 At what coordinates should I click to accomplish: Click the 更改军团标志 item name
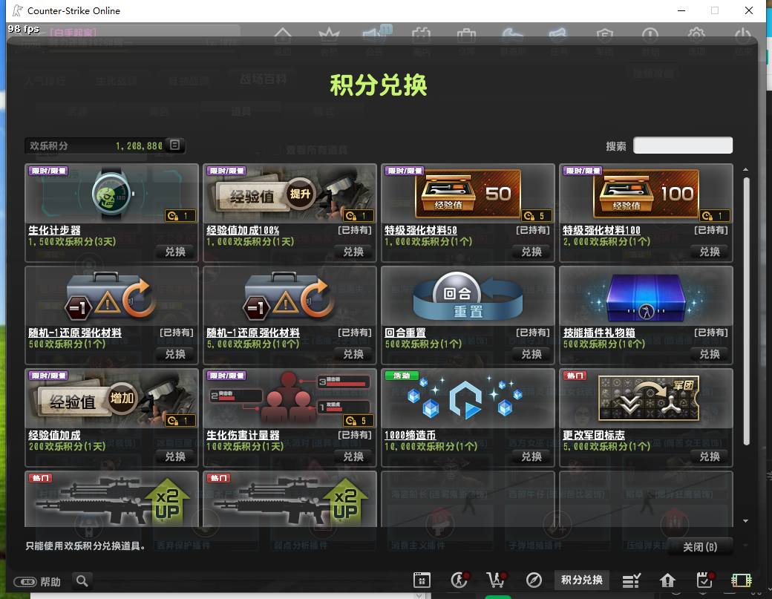pos(594,435)
